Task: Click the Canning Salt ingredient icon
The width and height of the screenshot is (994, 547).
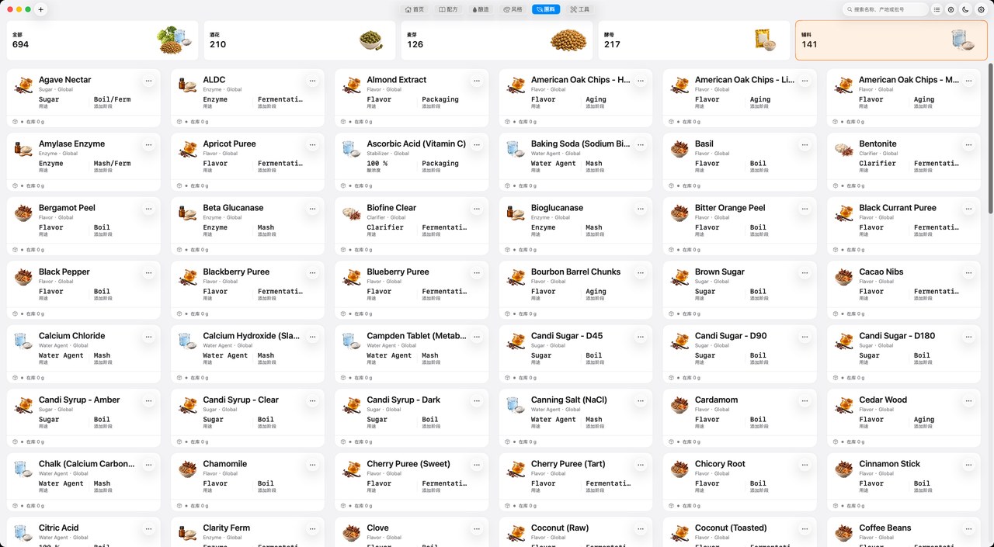Action: (515, 403)
